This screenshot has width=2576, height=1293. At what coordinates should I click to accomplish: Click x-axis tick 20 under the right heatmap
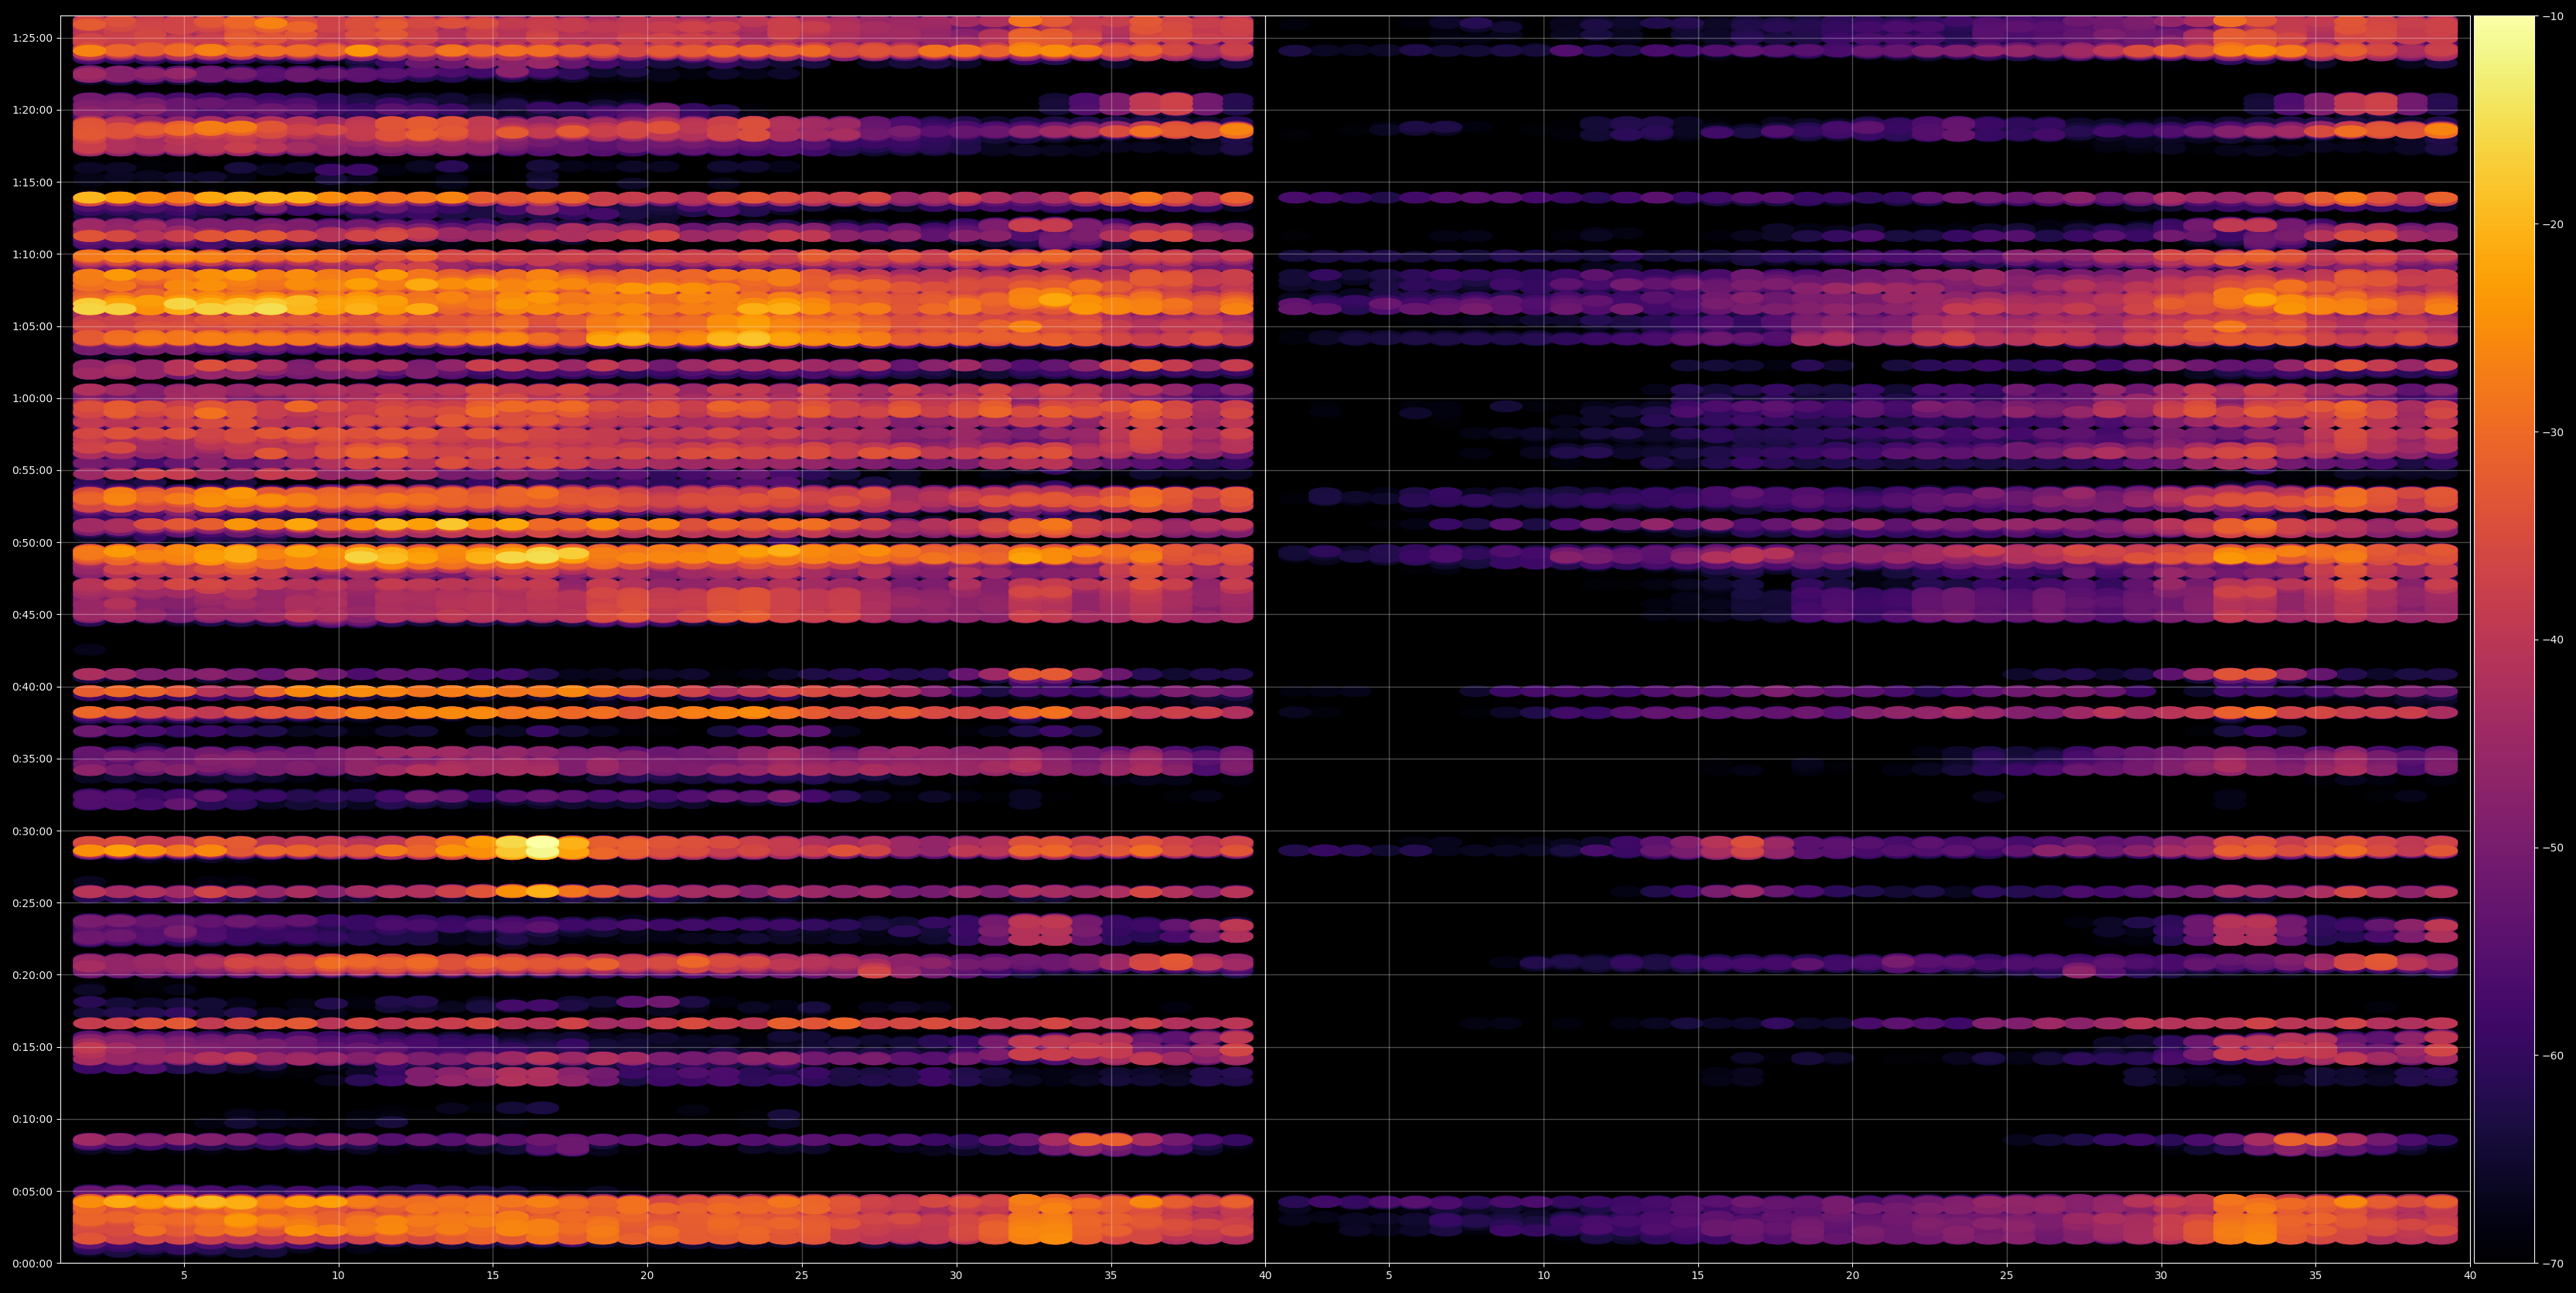1852,1276
